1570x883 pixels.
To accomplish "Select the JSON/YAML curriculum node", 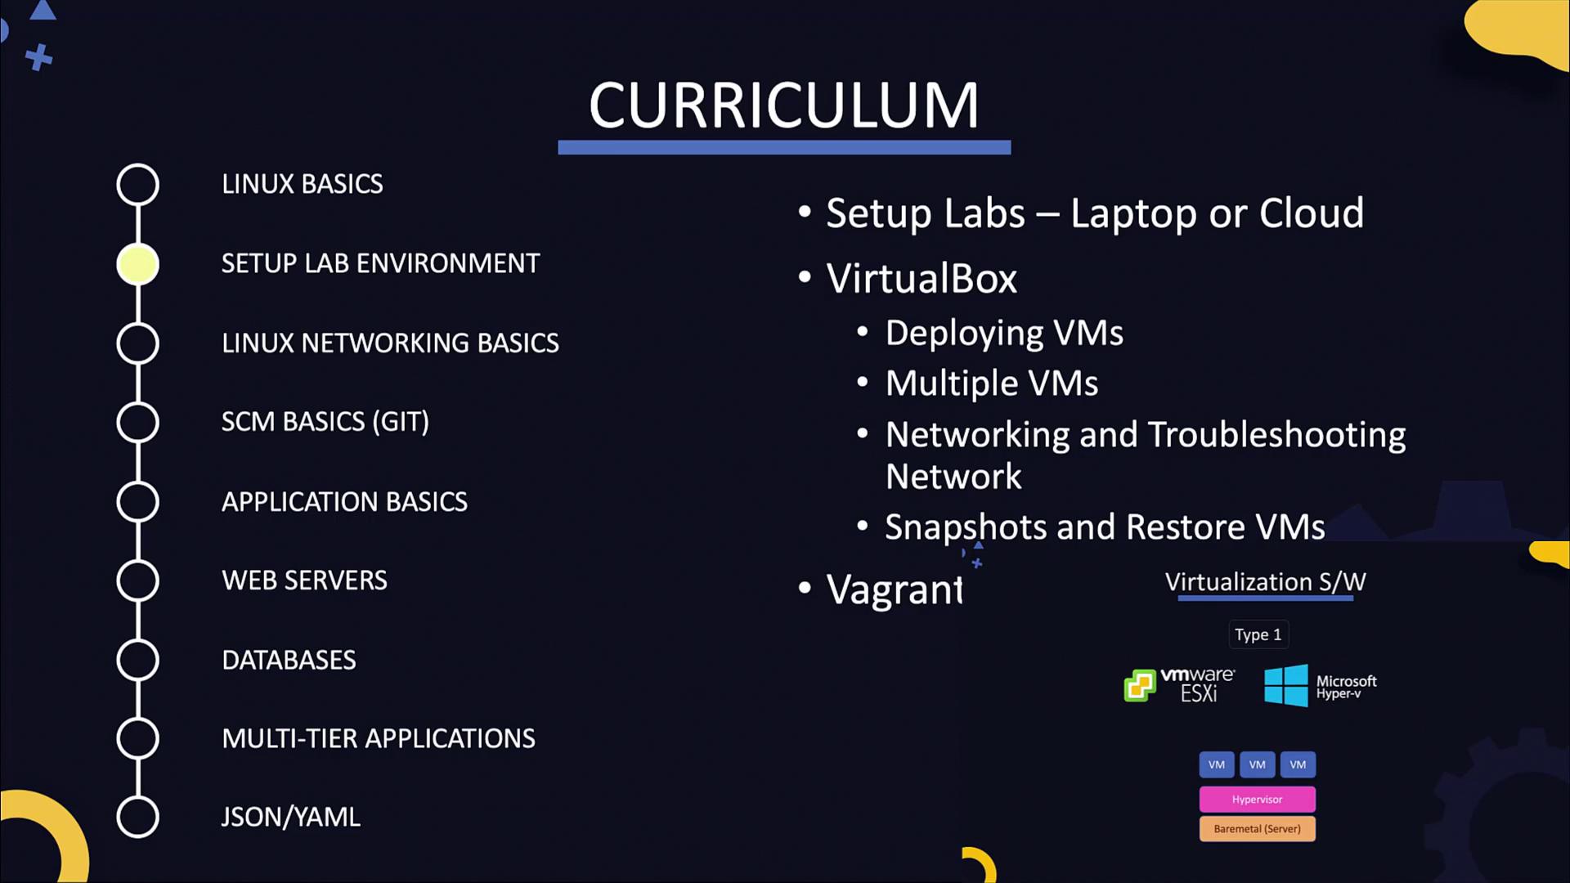I will [137, 816].
